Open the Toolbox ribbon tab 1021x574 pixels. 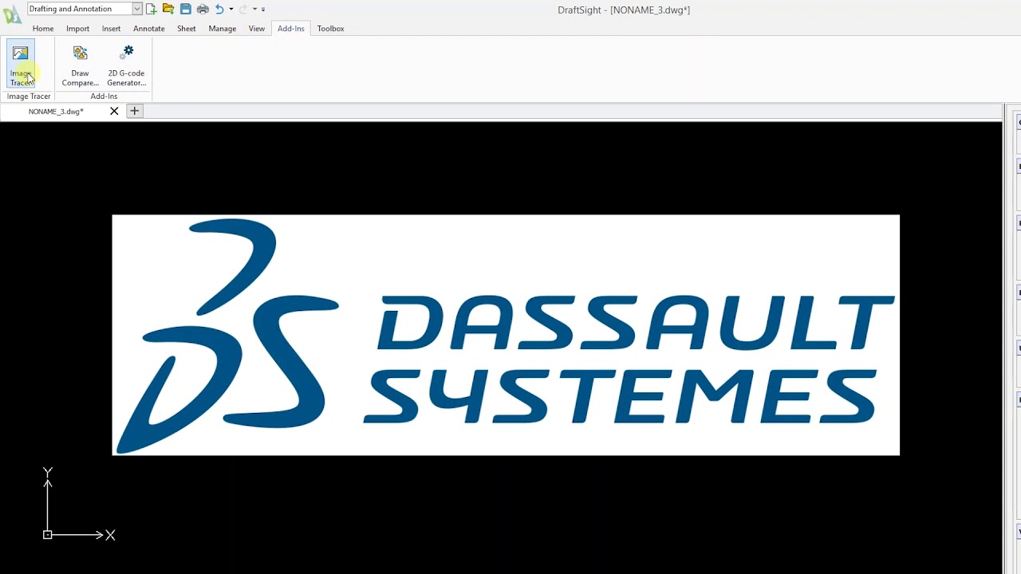click(x=330, y=29)
